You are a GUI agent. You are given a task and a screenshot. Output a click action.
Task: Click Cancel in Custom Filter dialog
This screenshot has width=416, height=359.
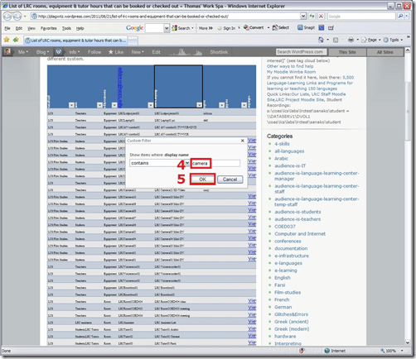[230, 179]
